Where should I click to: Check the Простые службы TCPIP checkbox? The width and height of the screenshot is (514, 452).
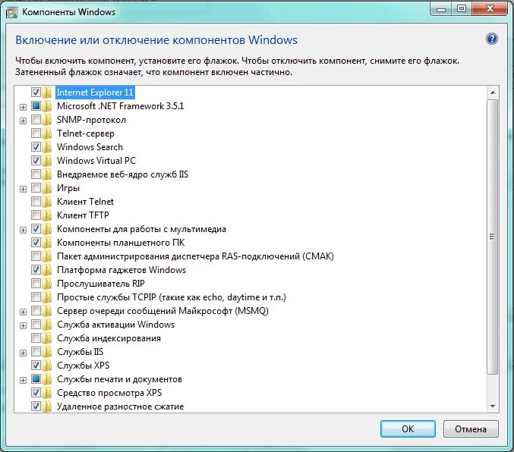pos(36,297)
